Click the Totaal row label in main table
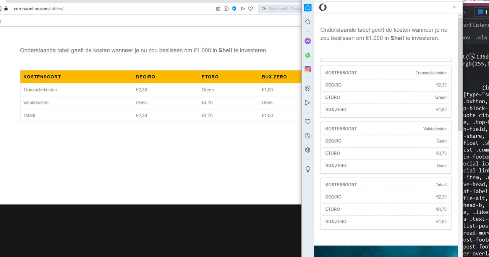The image size is (489, 257). [29, 115]
